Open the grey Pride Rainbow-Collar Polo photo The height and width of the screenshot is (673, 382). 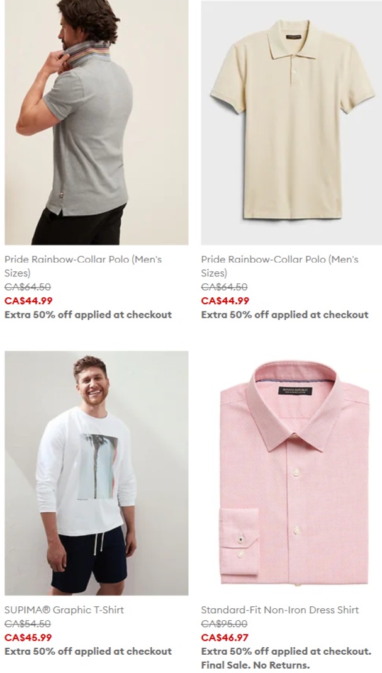96,122
